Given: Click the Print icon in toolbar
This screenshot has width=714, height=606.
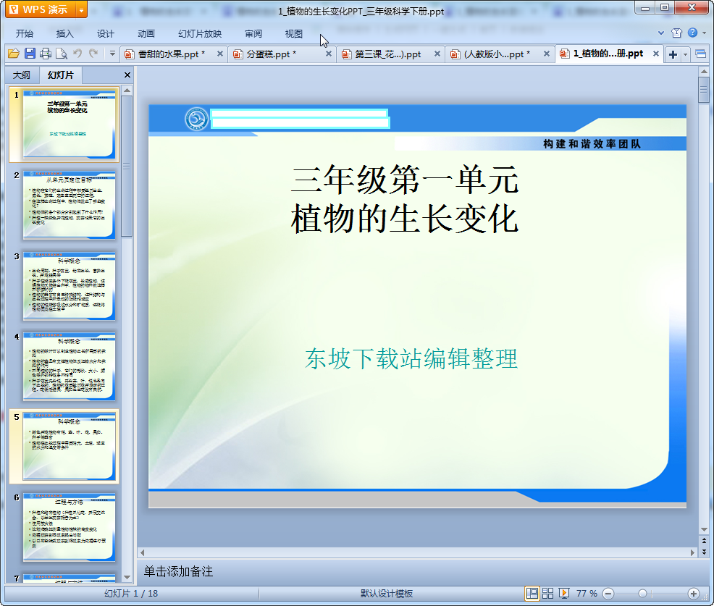Looking at the screenshot, I should click(46, 54).
